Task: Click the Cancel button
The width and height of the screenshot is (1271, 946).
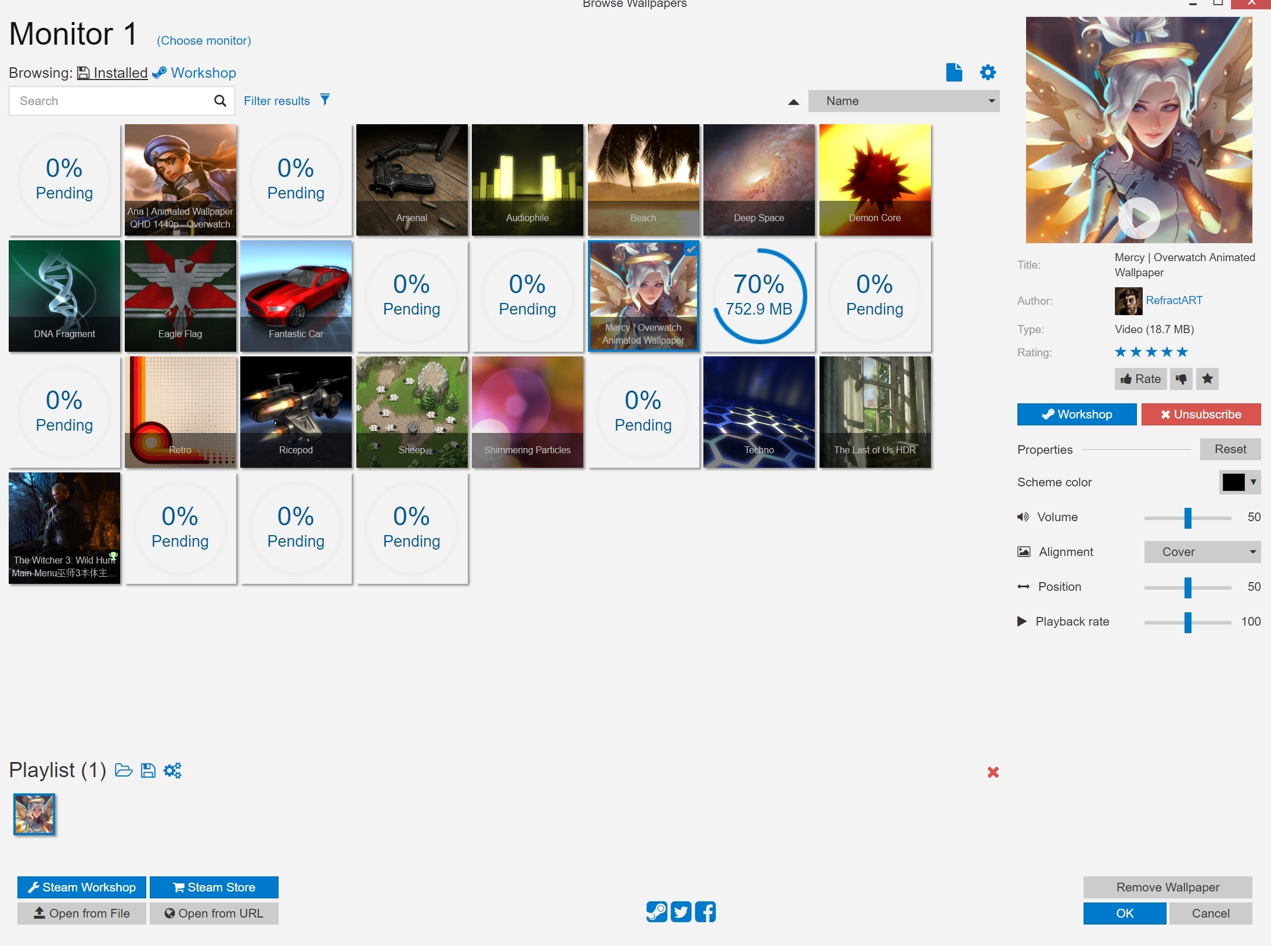Action: click(1211, 913)
